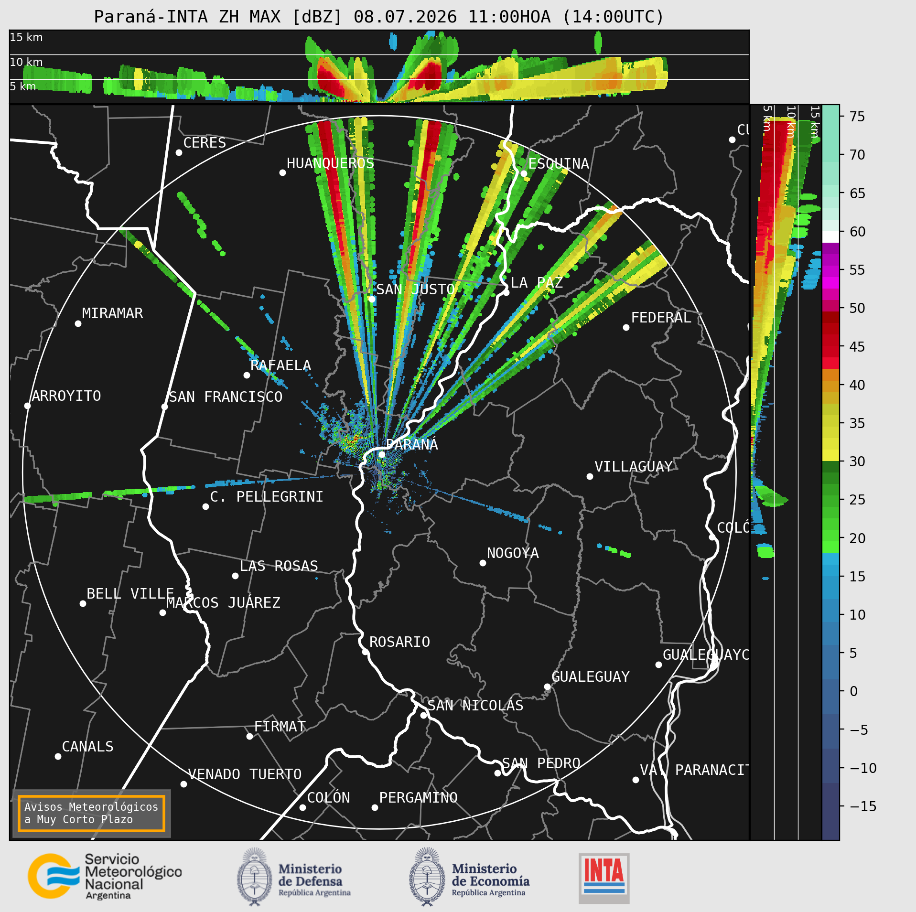The width and height of the screenshot is (916, 912).
Task: Click the San Justo map label
Action: [x=416, y=289]
